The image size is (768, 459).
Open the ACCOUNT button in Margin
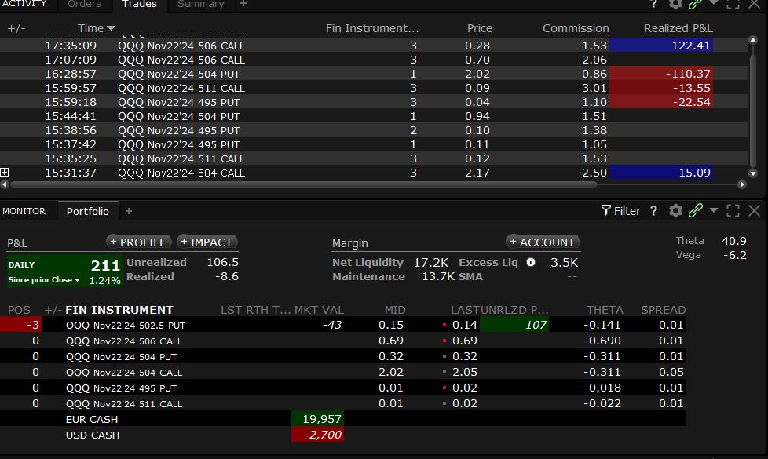543,242
